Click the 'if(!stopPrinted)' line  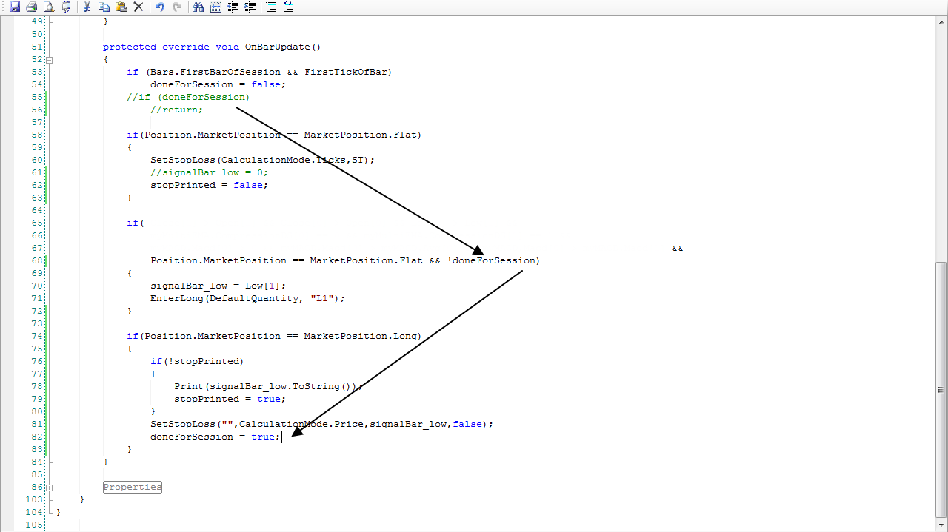tap(197, 361)
